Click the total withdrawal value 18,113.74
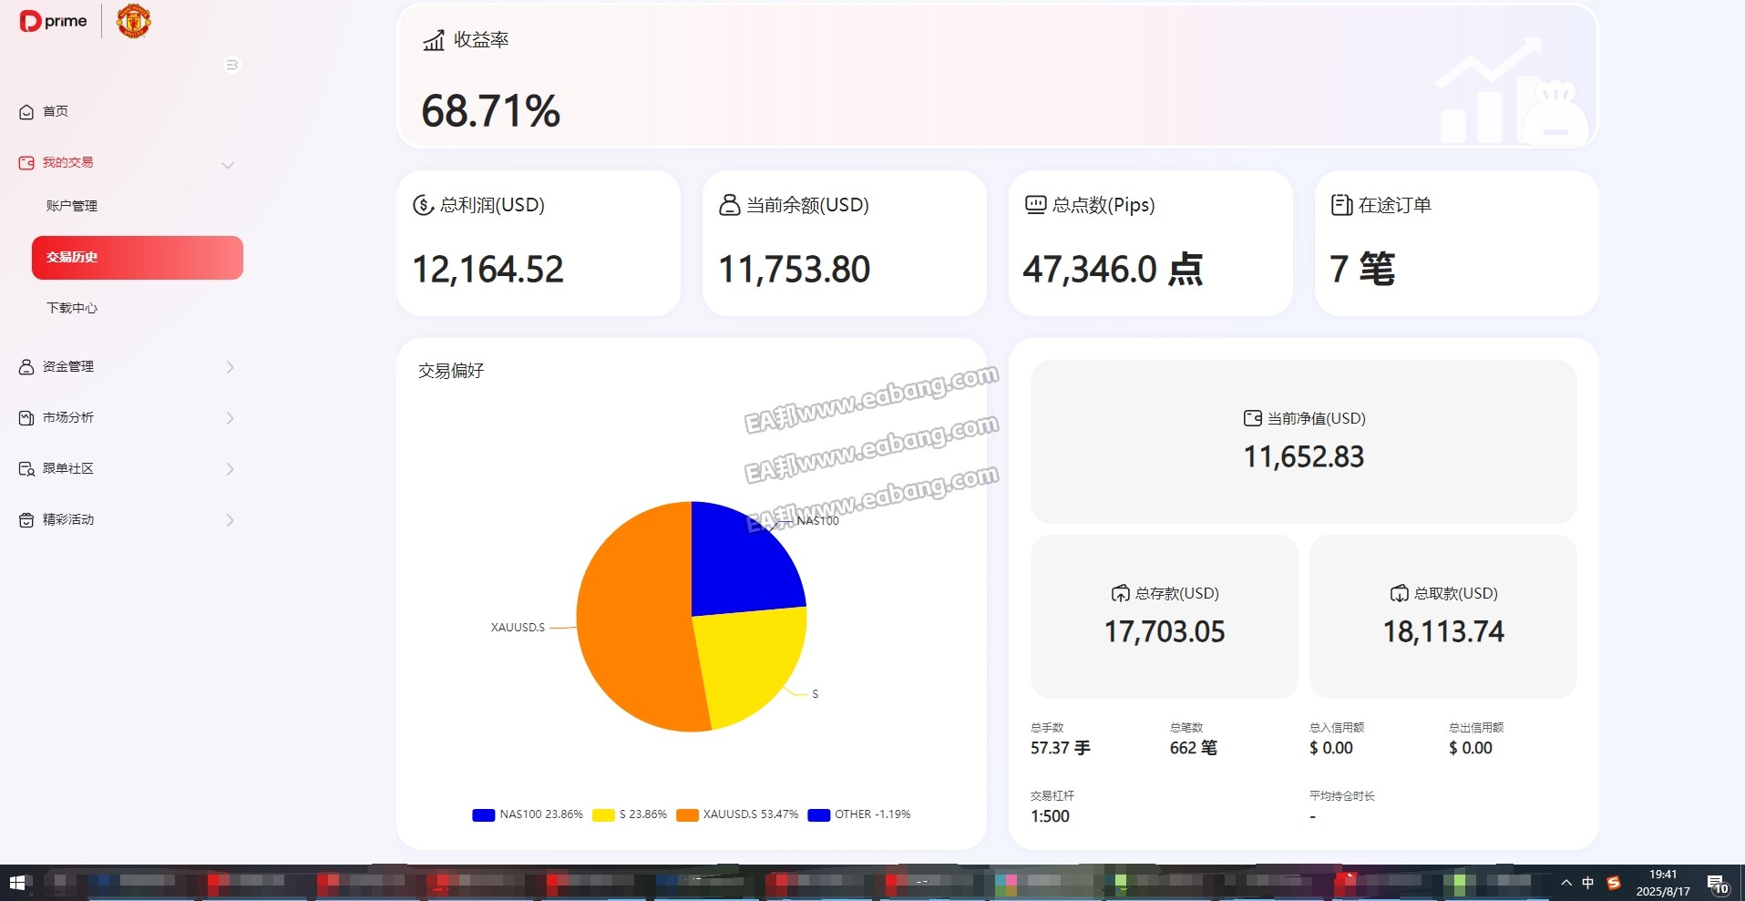Image resolution: width=1745 pixels, height=901 pixels. pyautogui.click(x=1443, y=631)
